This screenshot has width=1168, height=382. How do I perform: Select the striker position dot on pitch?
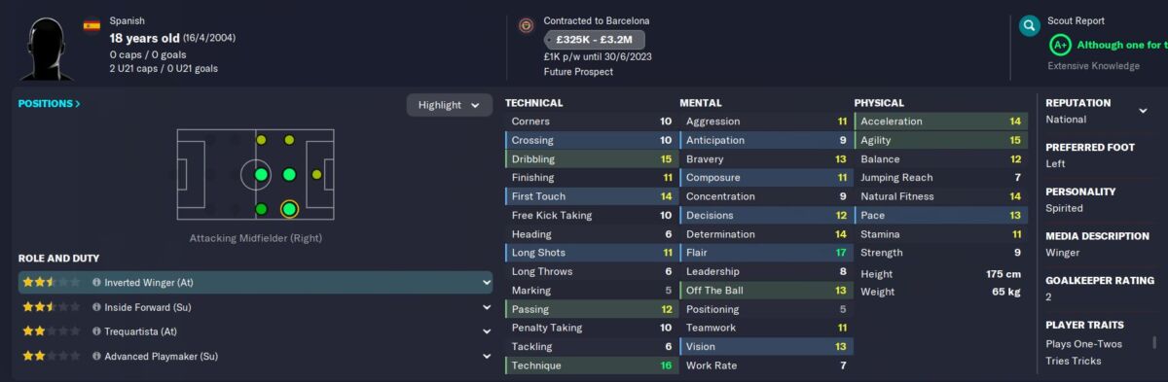(x=316, y=175)
